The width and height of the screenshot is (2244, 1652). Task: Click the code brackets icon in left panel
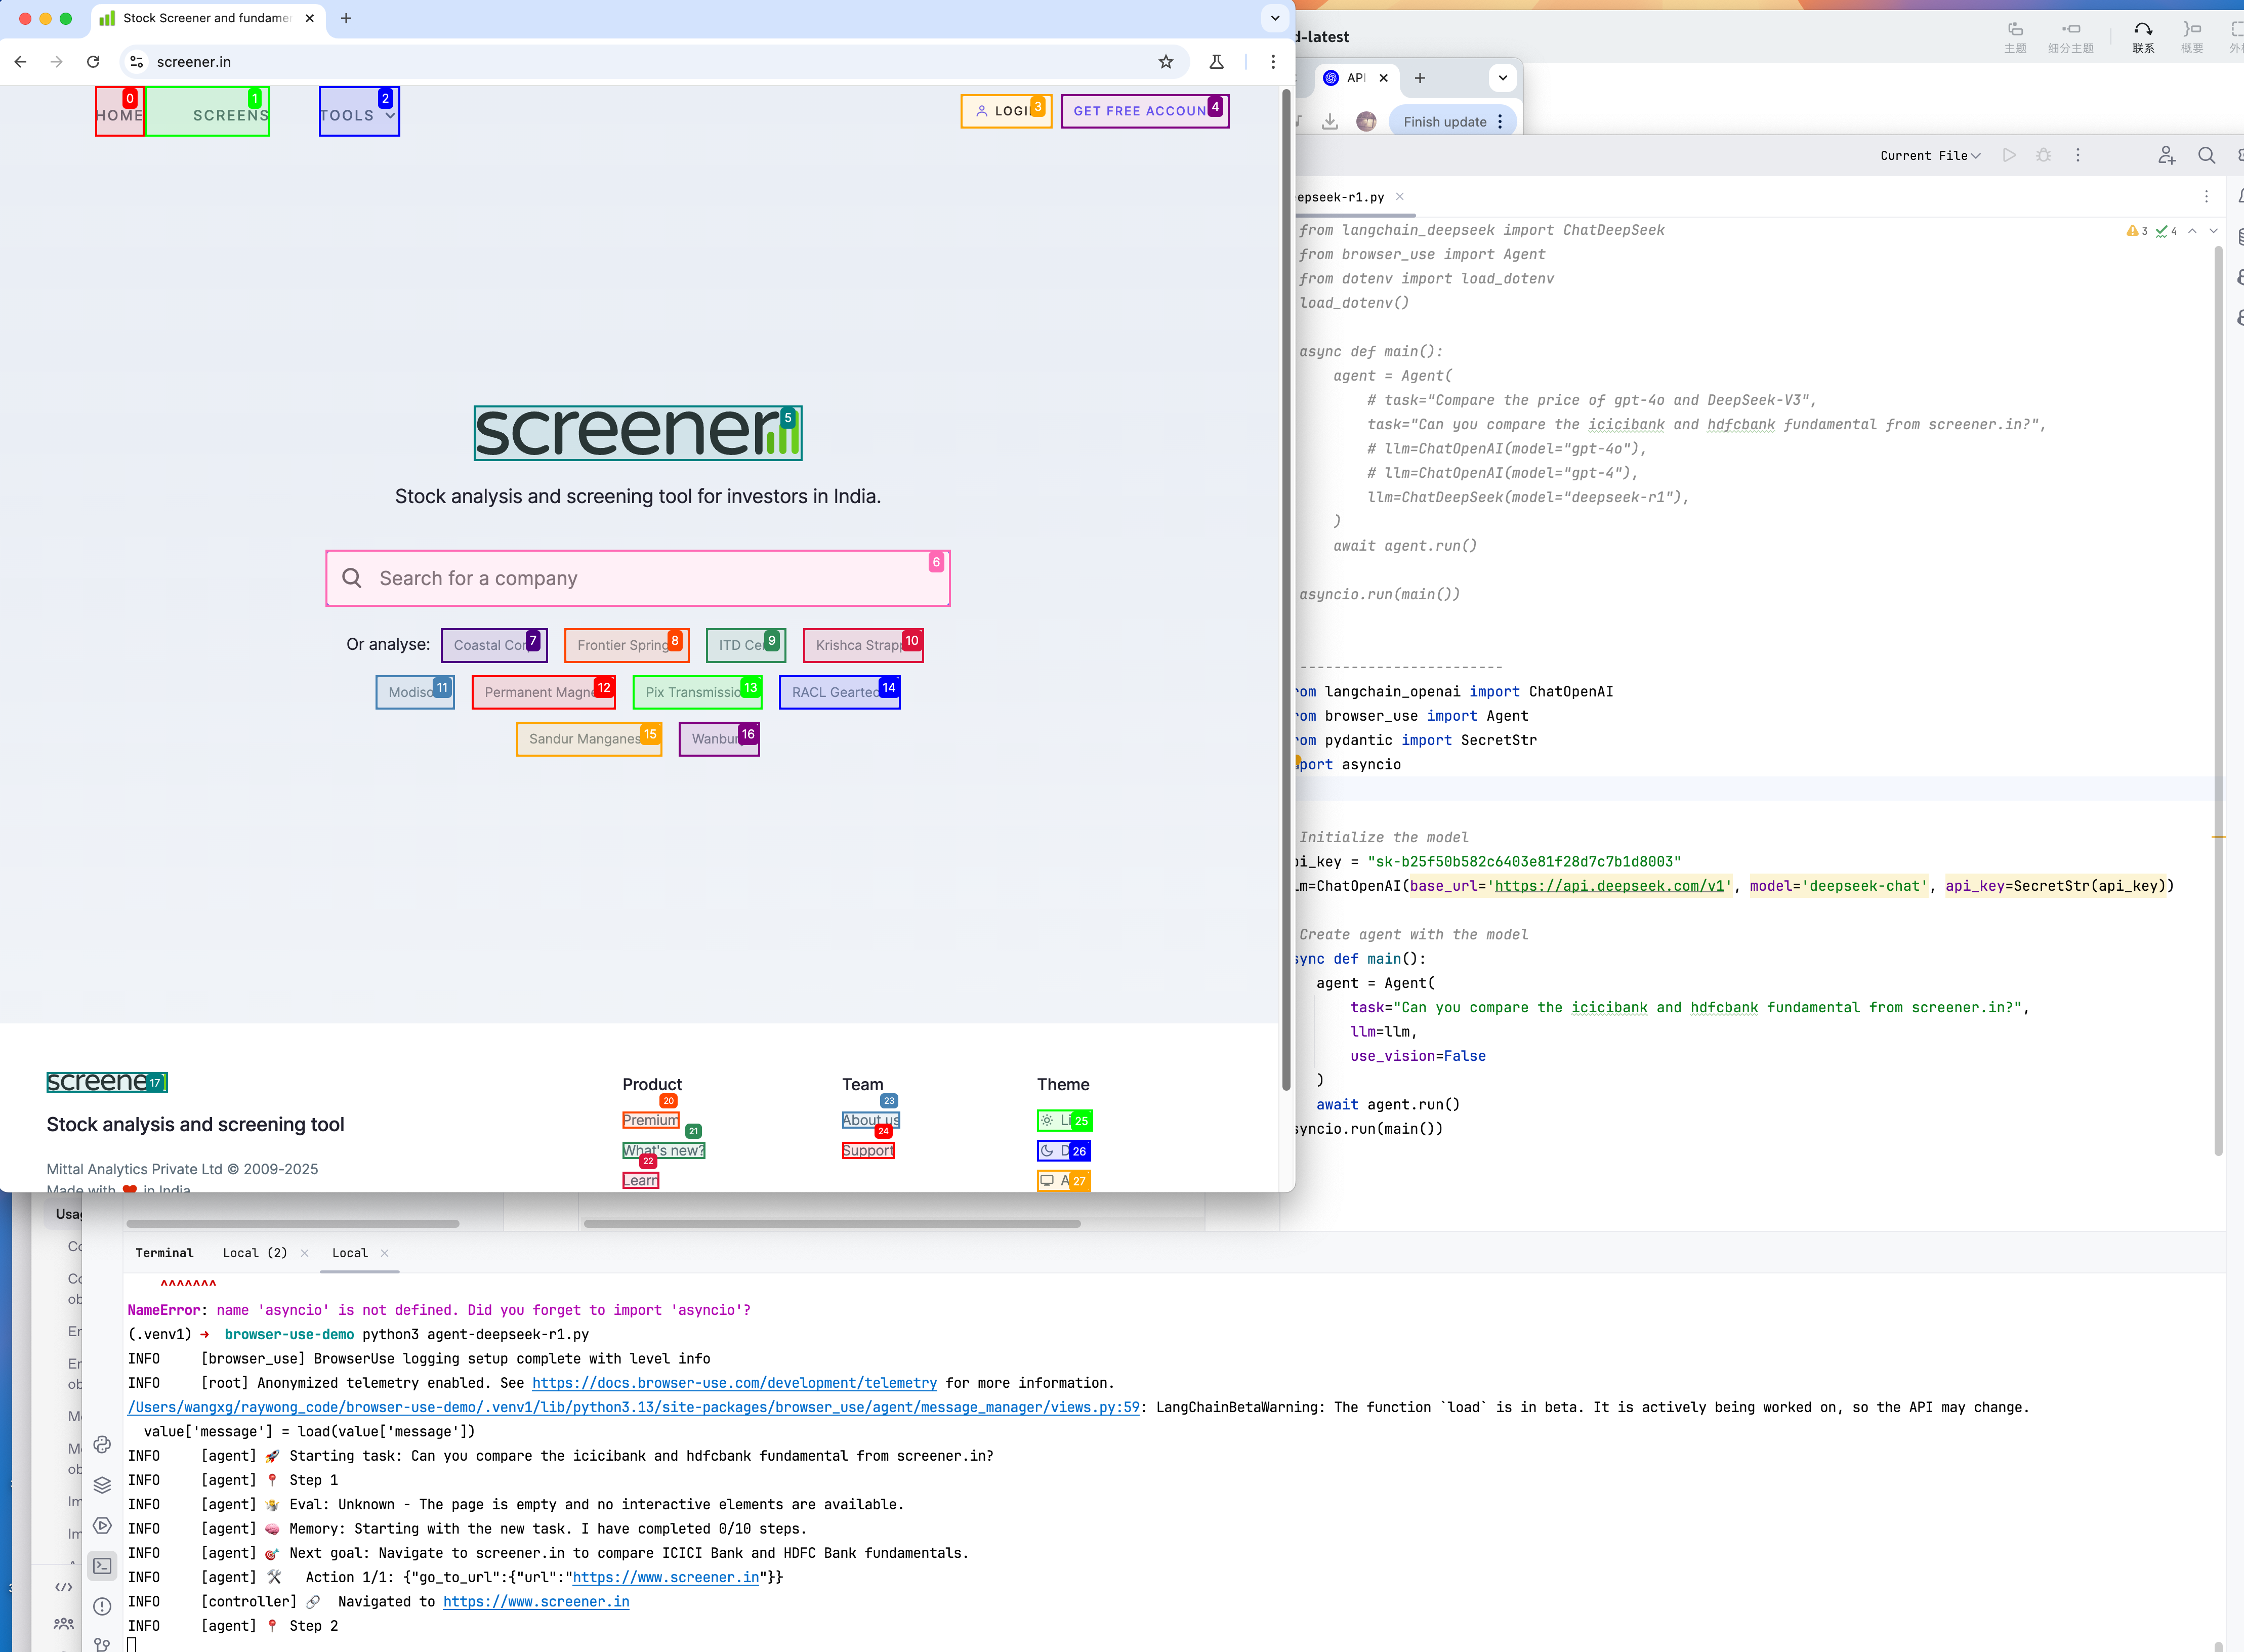coord(64,1587)
